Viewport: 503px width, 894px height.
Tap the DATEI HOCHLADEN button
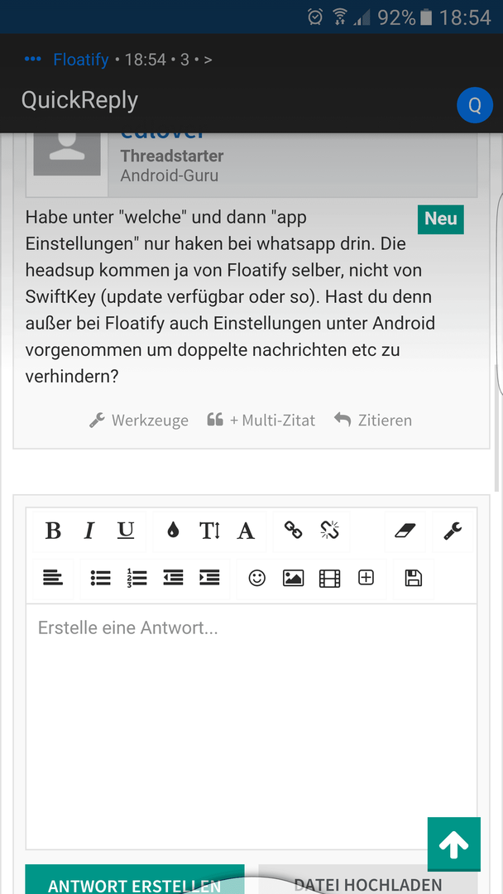coord(368,879)
